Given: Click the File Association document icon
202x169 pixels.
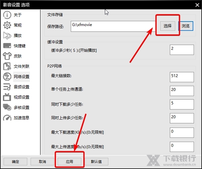Looking at the screenshot, I should pos(7,66).
